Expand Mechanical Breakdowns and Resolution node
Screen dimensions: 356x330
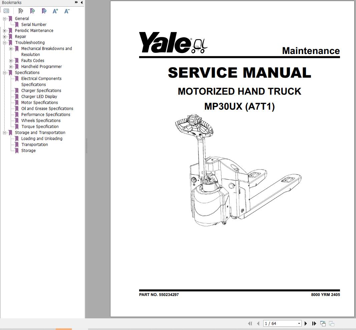point(11,49)
